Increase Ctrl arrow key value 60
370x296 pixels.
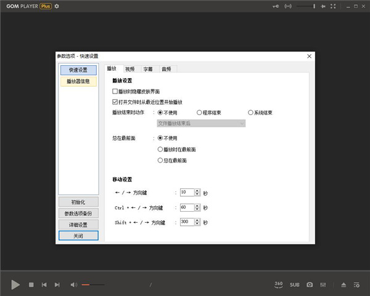coord(197,206)
